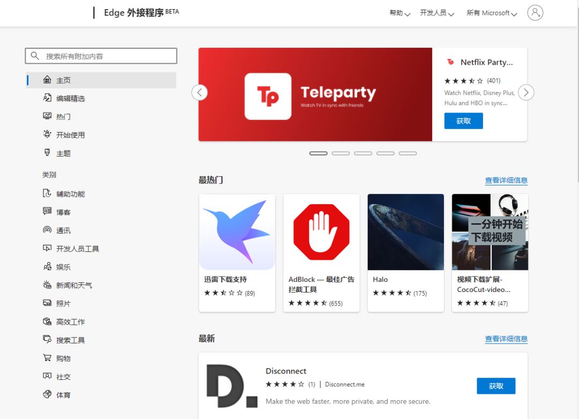Viewport: 579px width, 419px height.
Task: Expand the 所有 Microsoft dropdown
Action: coord(492,13)
